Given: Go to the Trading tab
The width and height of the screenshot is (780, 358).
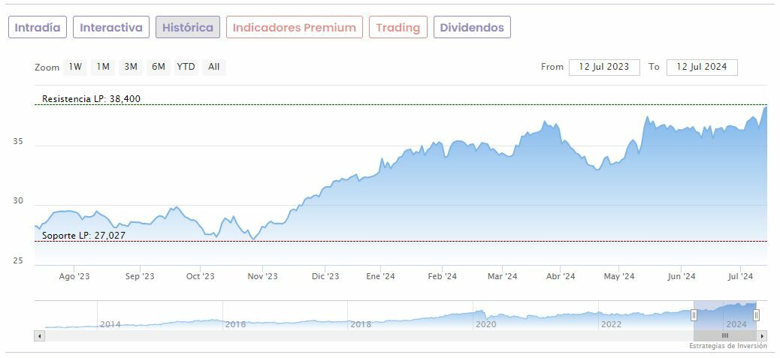Looking at the screenshot, I should (x=398, y=28).
